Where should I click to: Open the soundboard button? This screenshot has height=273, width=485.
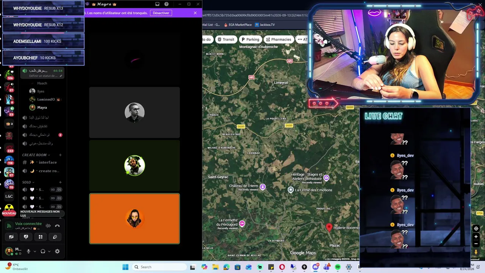pos(55,237)
